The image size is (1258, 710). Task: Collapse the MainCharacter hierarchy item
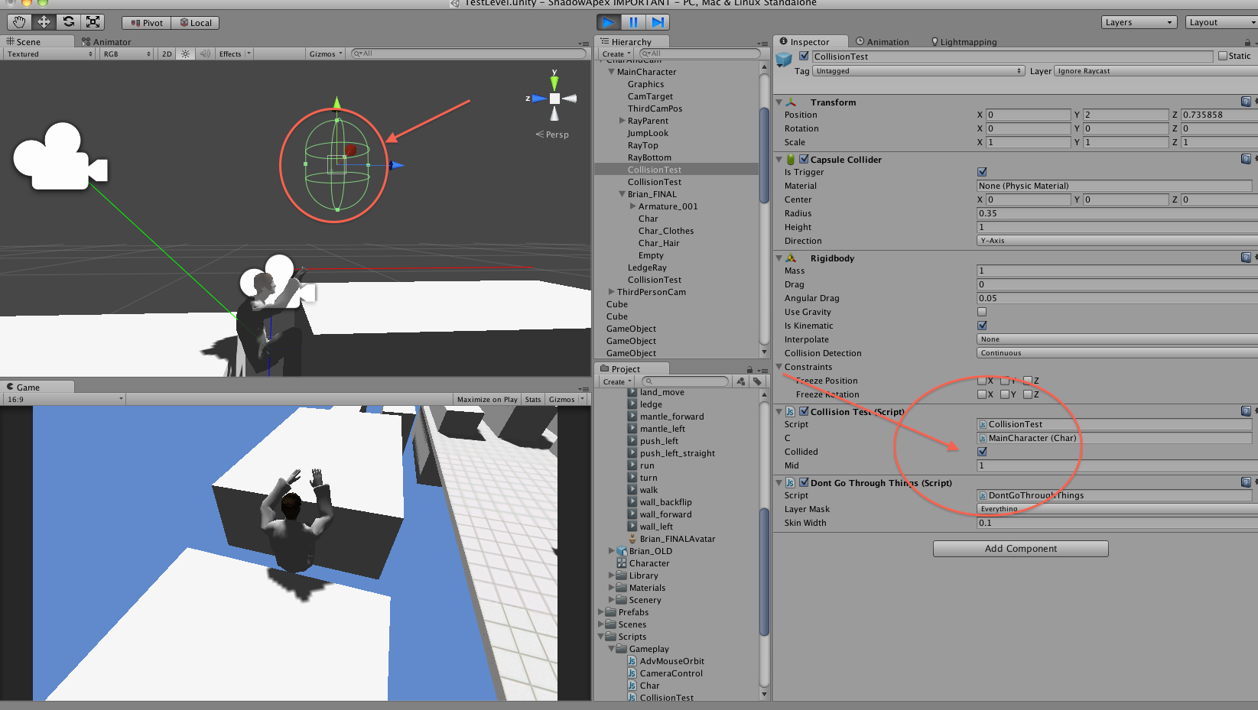pos(611,72)
